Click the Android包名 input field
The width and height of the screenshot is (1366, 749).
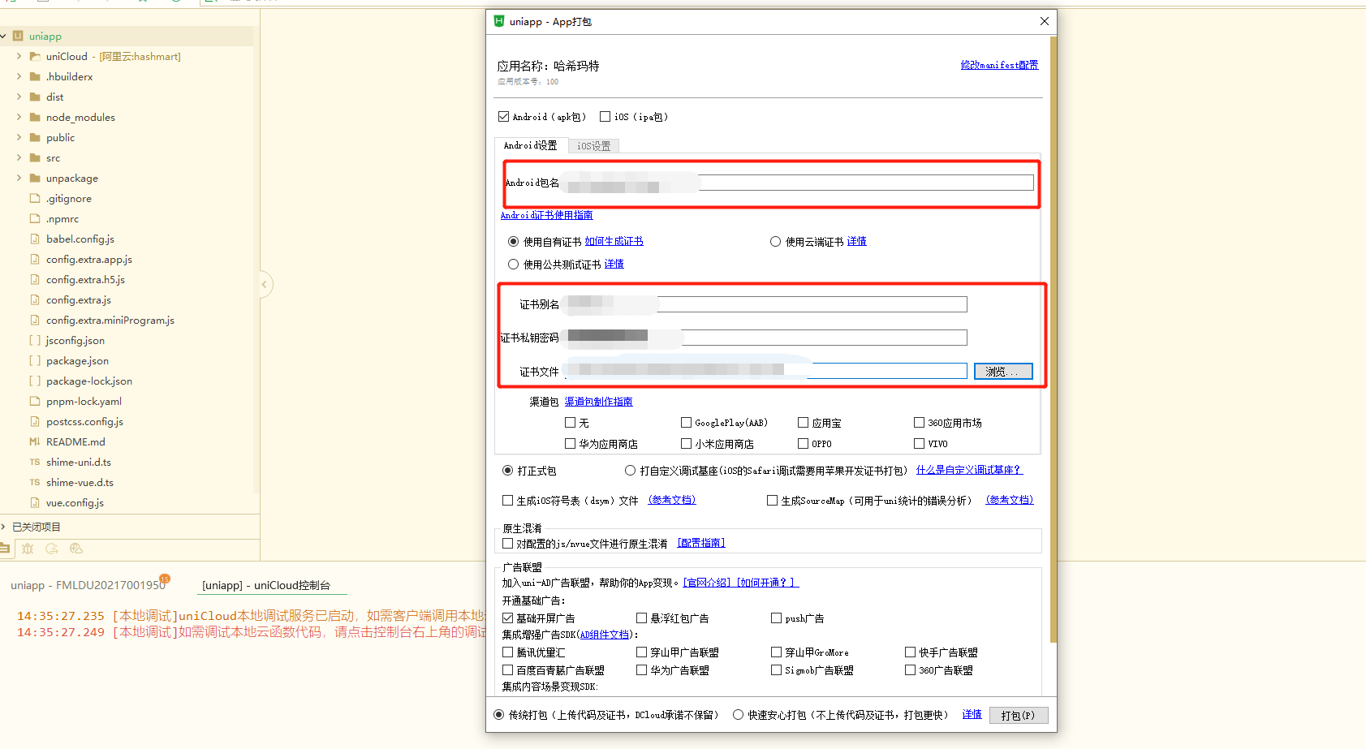797,183
